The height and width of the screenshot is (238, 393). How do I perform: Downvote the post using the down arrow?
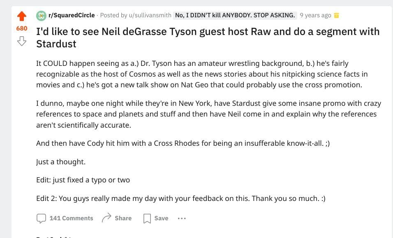coord(21,41)
